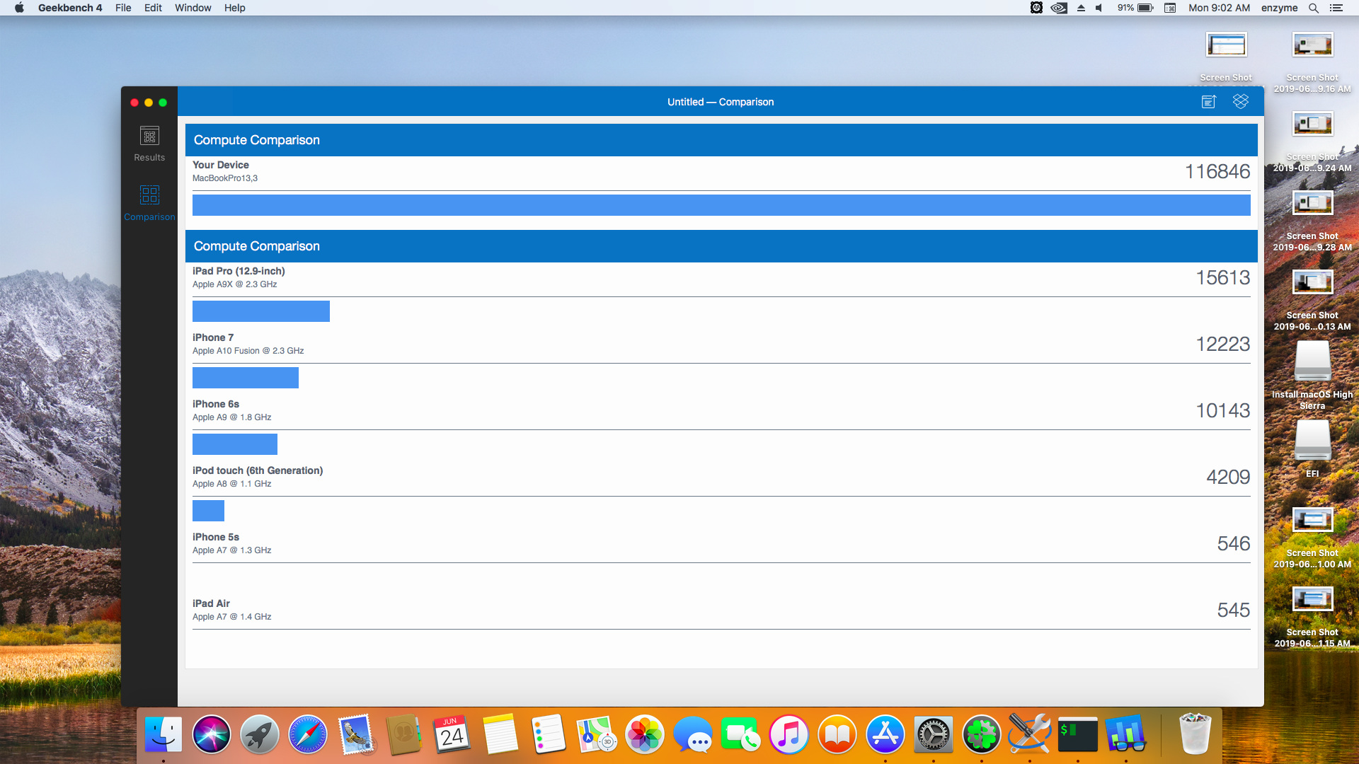Open System Preferences in the Dock
Screen dimensions: 1359x764
click(x=933, y=734)
